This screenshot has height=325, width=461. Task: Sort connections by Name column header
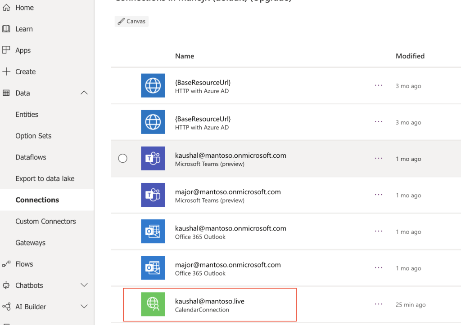[x=185, y=56]
